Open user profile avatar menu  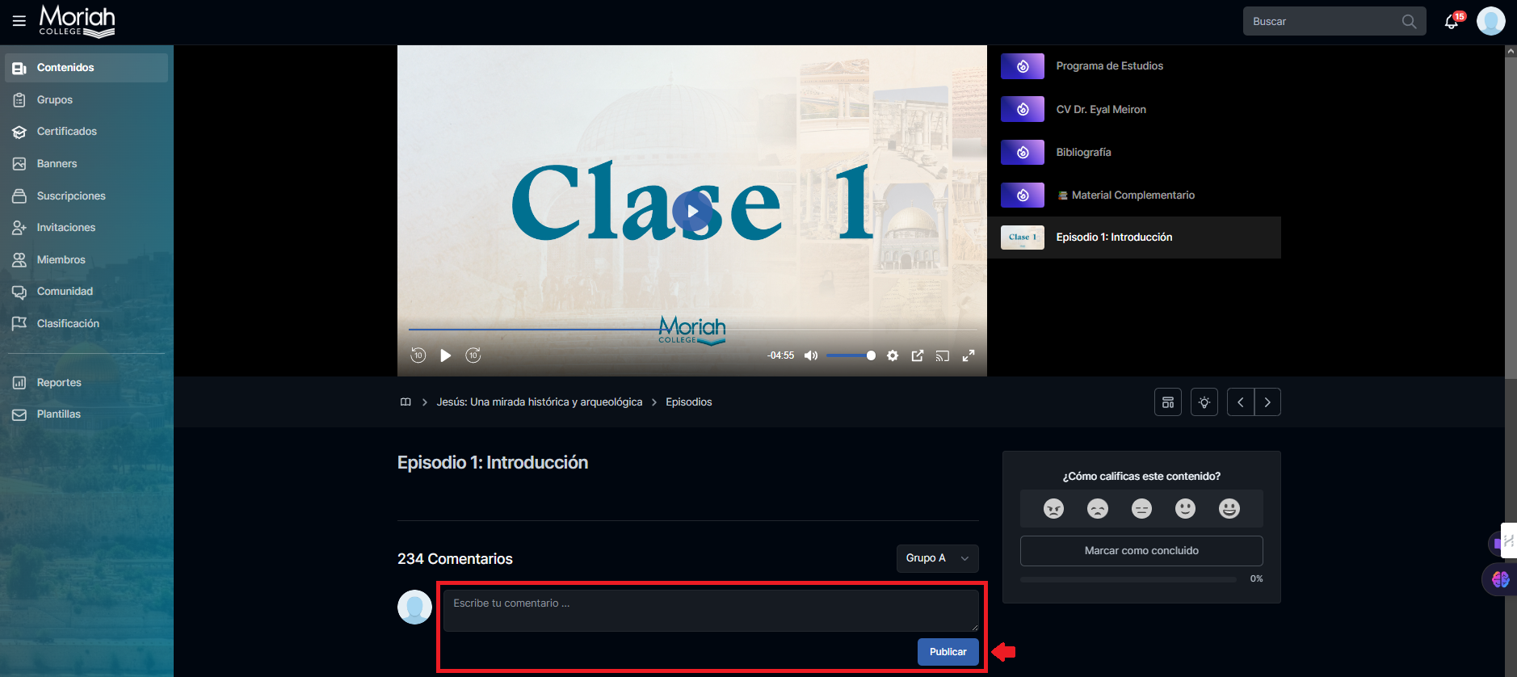click(1490, 22)
